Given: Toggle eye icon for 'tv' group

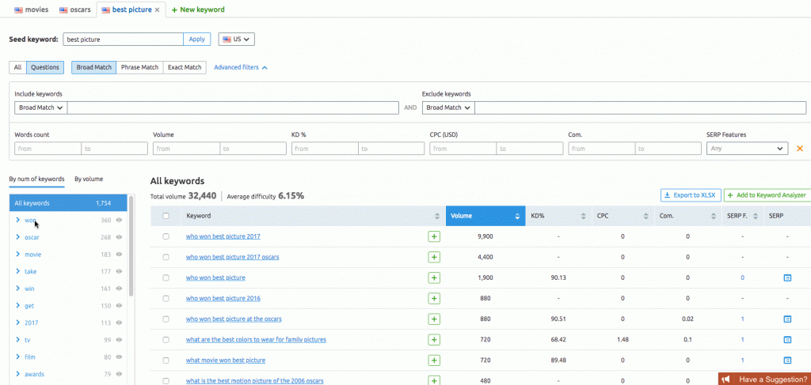Looking at the screenshot, I should pyautogui.click(x=119, y=340).
